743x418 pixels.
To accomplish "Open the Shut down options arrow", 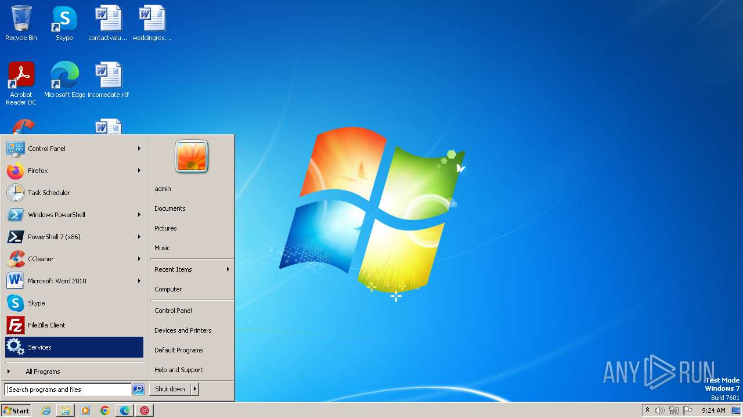I will tap(195, 389).
